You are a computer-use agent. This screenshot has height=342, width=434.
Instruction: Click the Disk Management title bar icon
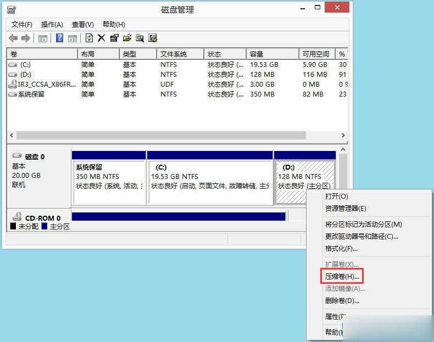tap(12, 10)
